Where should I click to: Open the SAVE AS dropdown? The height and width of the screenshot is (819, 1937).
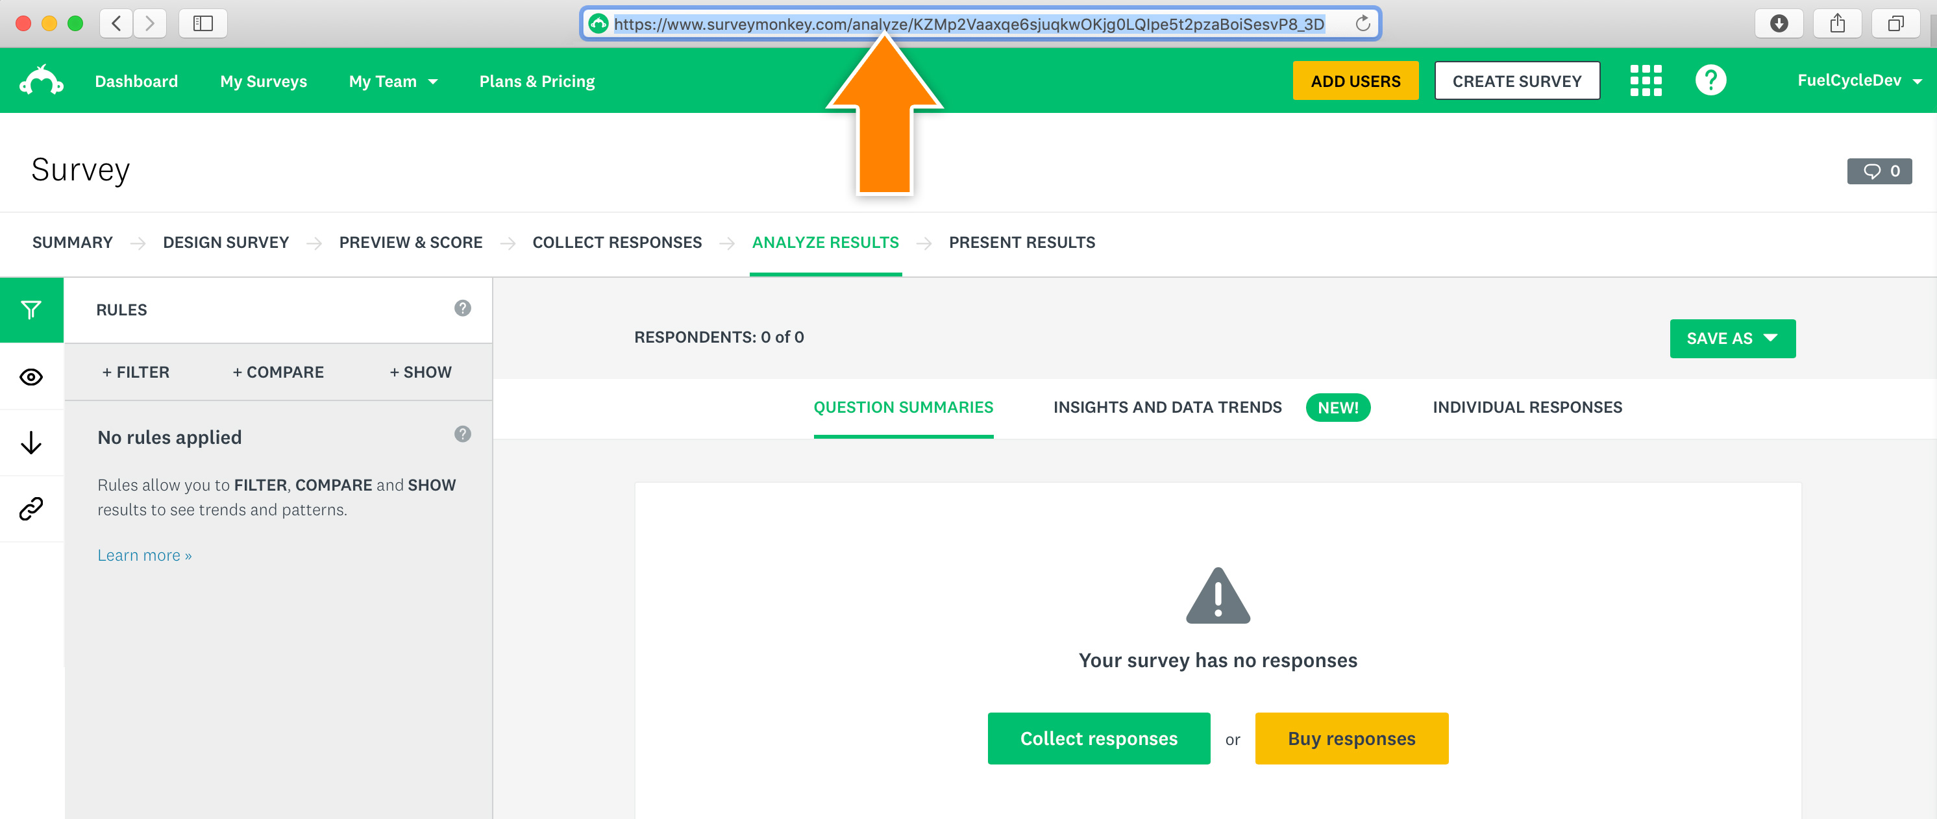click(x=1732, y=338)
